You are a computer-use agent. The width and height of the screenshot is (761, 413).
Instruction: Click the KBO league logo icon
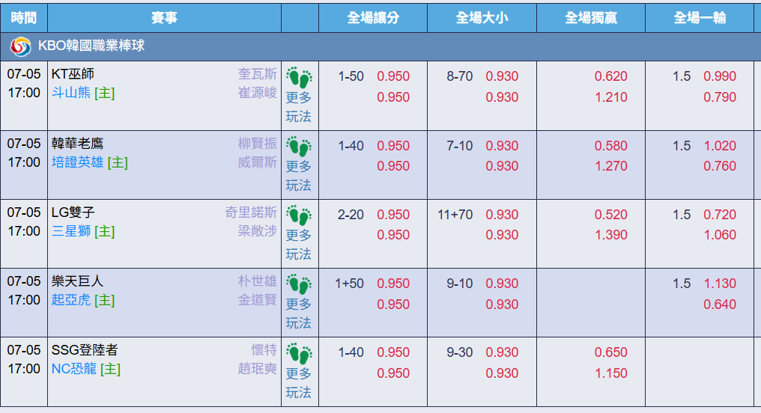[20, 46]
